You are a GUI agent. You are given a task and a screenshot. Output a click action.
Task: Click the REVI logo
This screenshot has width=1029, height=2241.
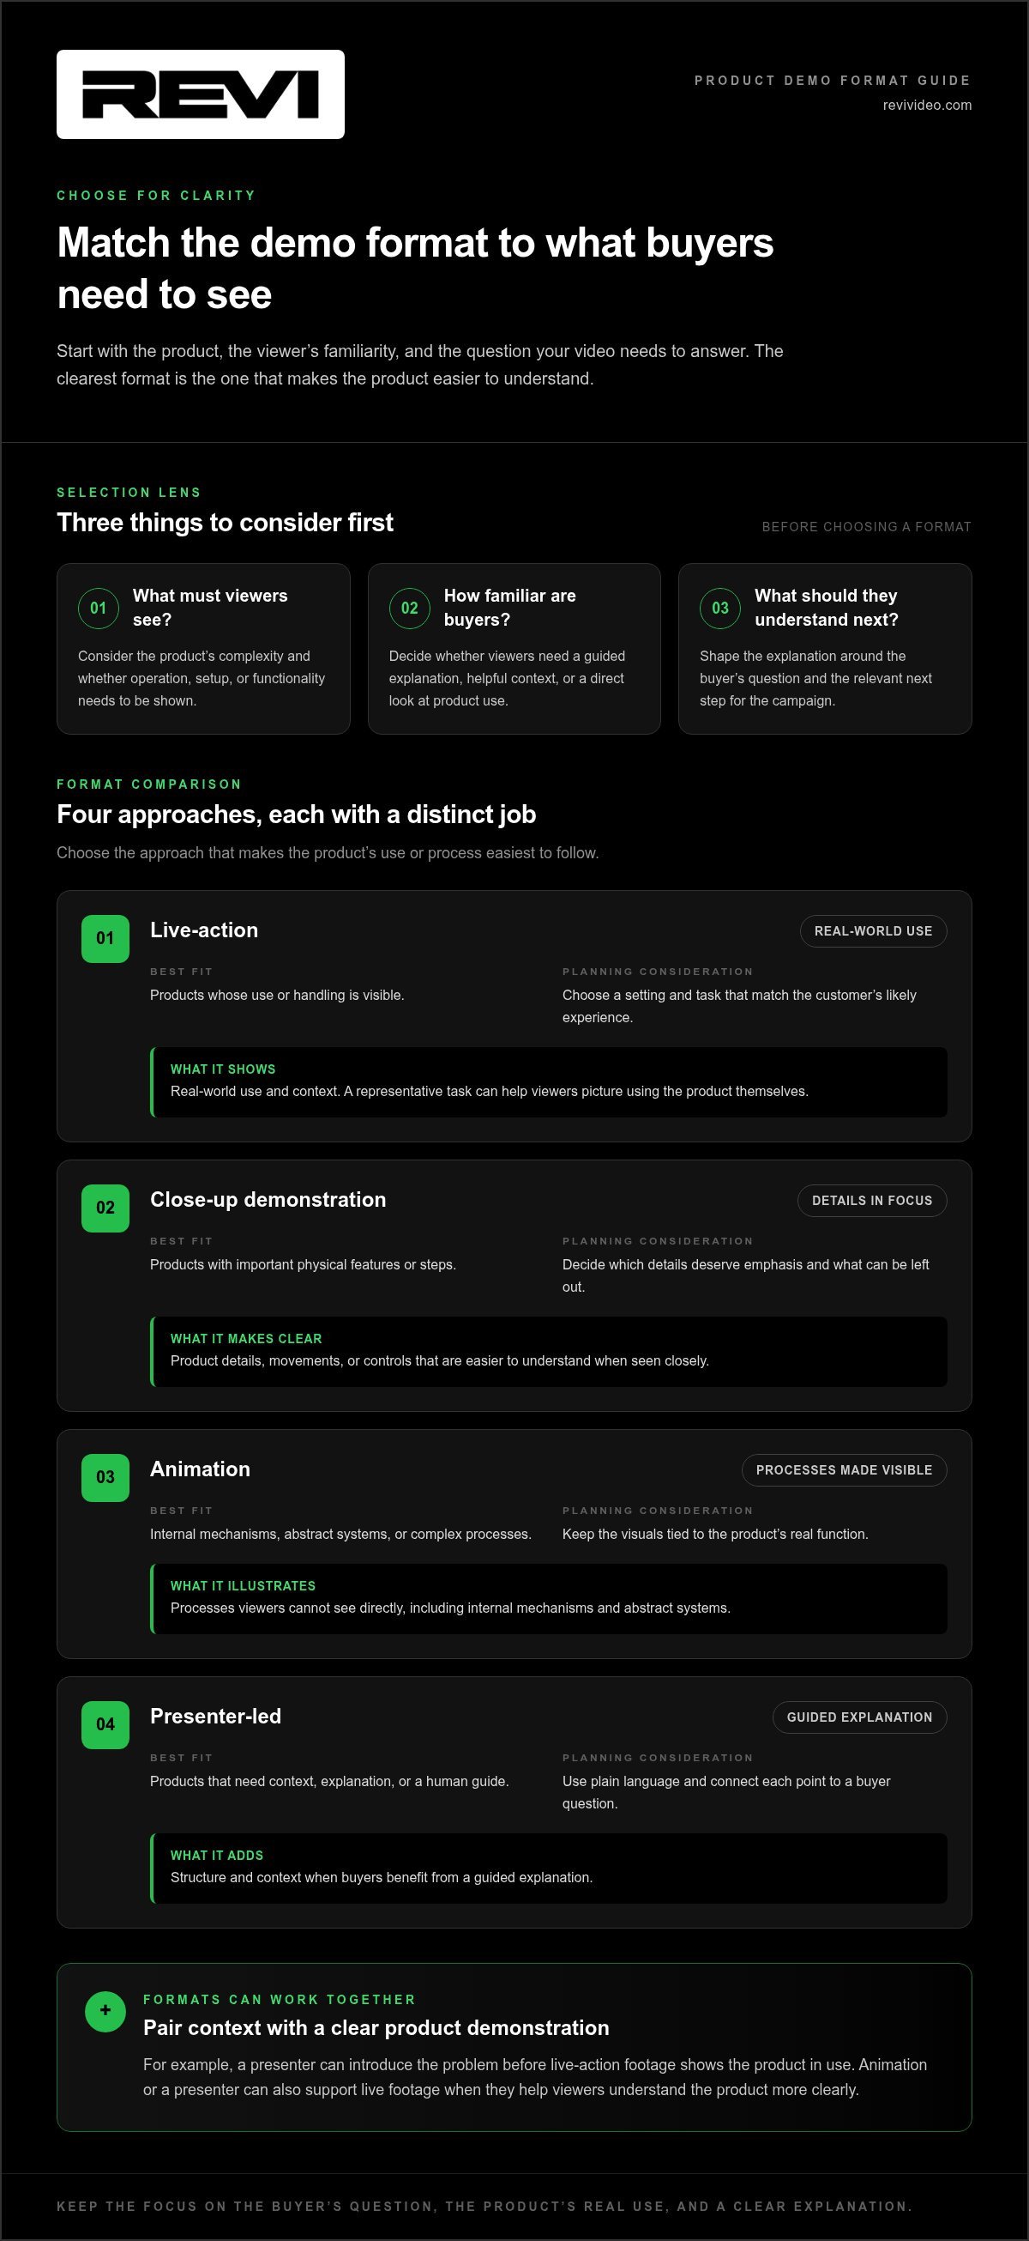click(201, 94)
